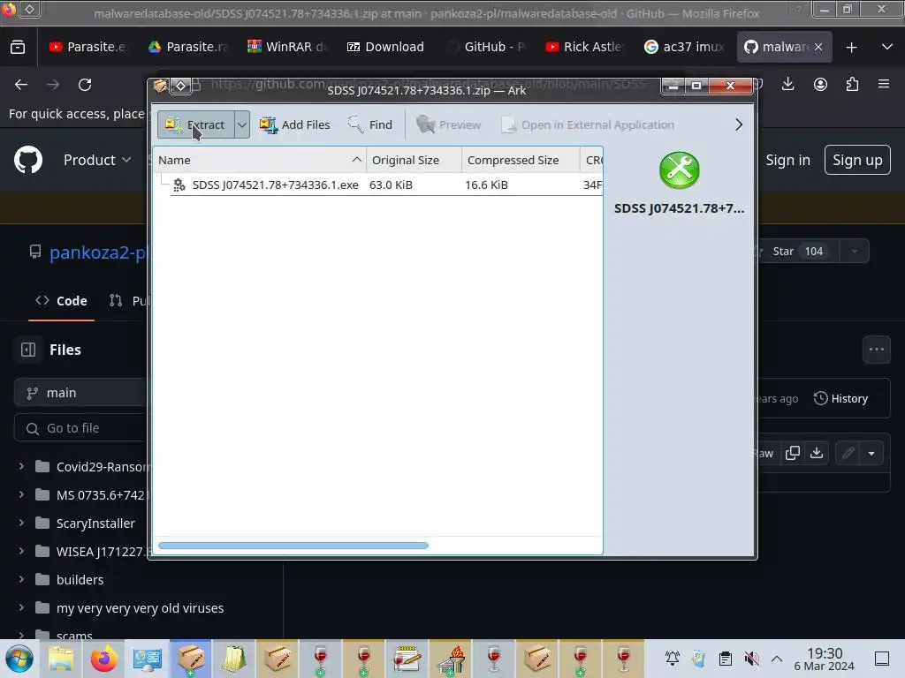Screen dimensions: 905x678
Task: Click the Go to file search field
Action: [80, 428]
